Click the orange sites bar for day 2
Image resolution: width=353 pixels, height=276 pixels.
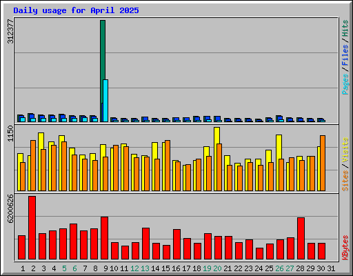(x=33, y=166)
